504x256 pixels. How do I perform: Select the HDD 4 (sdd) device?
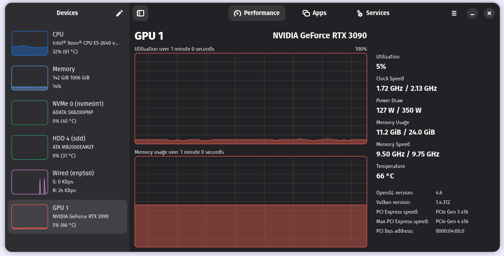(67, 147)
